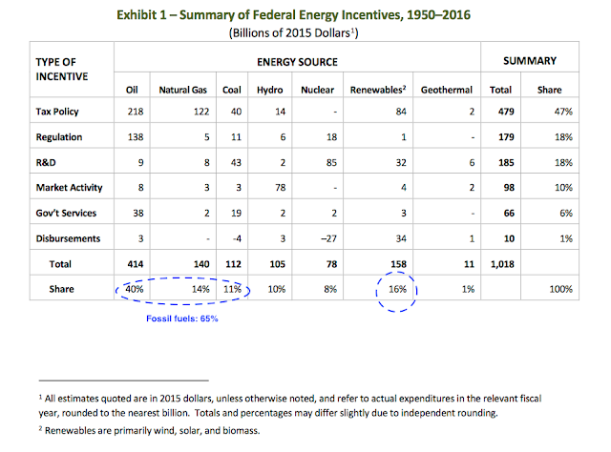Viewport: 611px width, 452px height.
Task: Select the Natural Gas column header
Action: coord(182,90)
